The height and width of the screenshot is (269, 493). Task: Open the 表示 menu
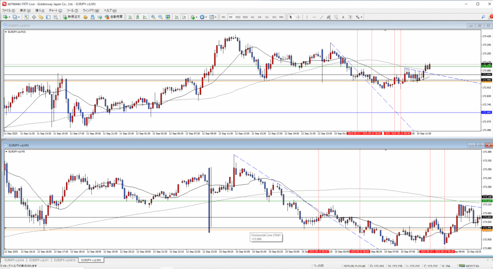[x=25, y=11]
